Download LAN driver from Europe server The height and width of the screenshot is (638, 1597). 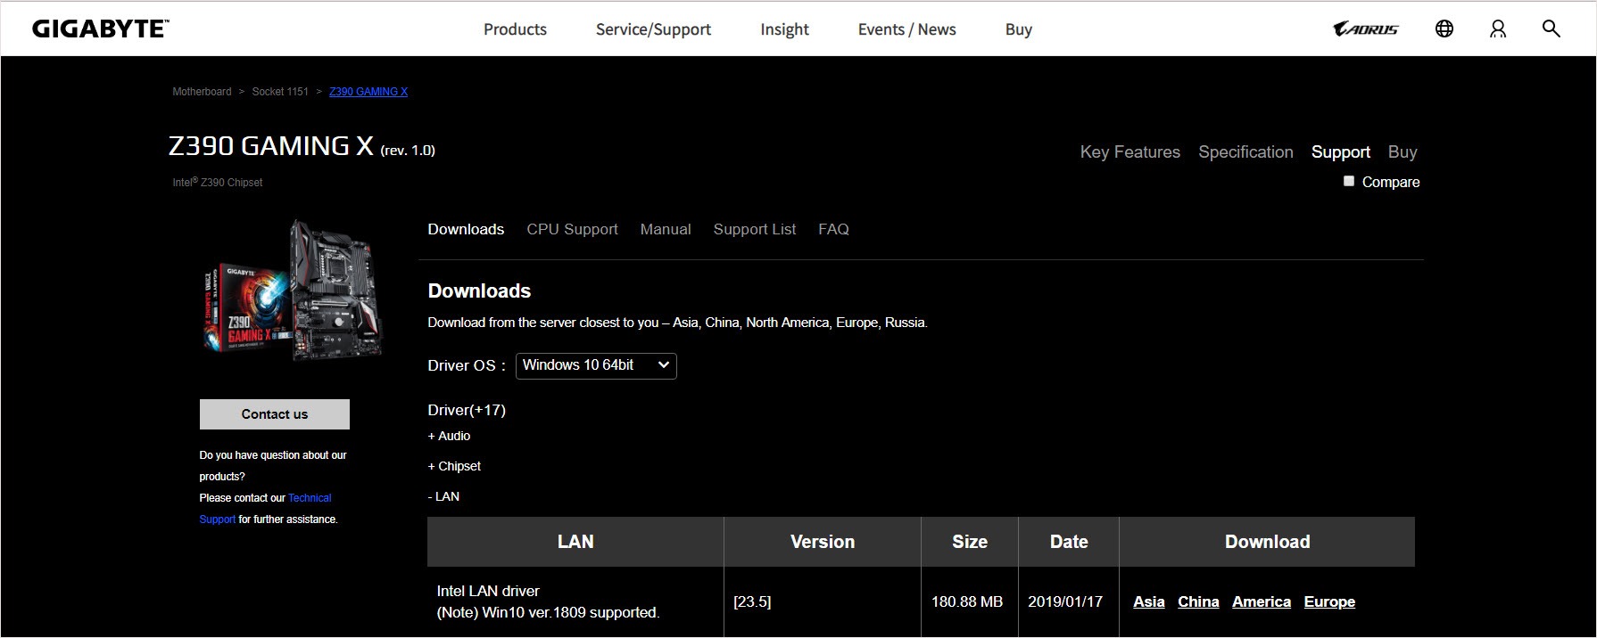pos(1328,601)
